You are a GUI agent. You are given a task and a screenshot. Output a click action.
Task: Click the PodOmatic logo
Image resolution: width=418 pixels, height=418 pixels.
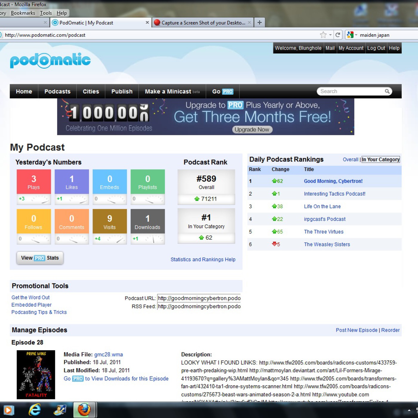pyautogui.click(x=50, y=61)
